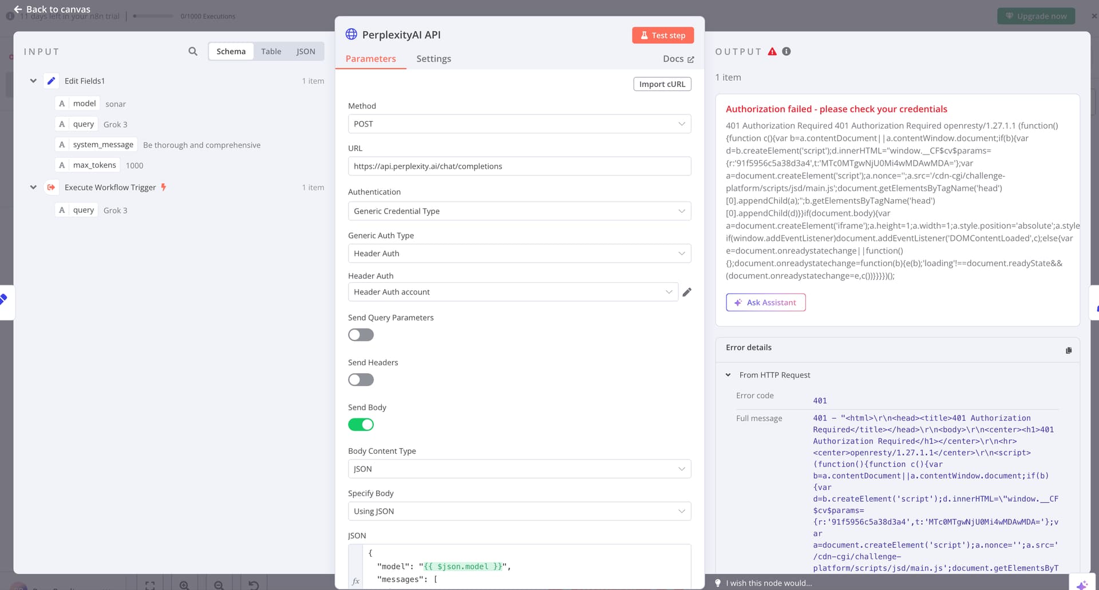Screen dimensions: 1099x590
Task: Click into the JSON body editor
Action: point(526,566)
